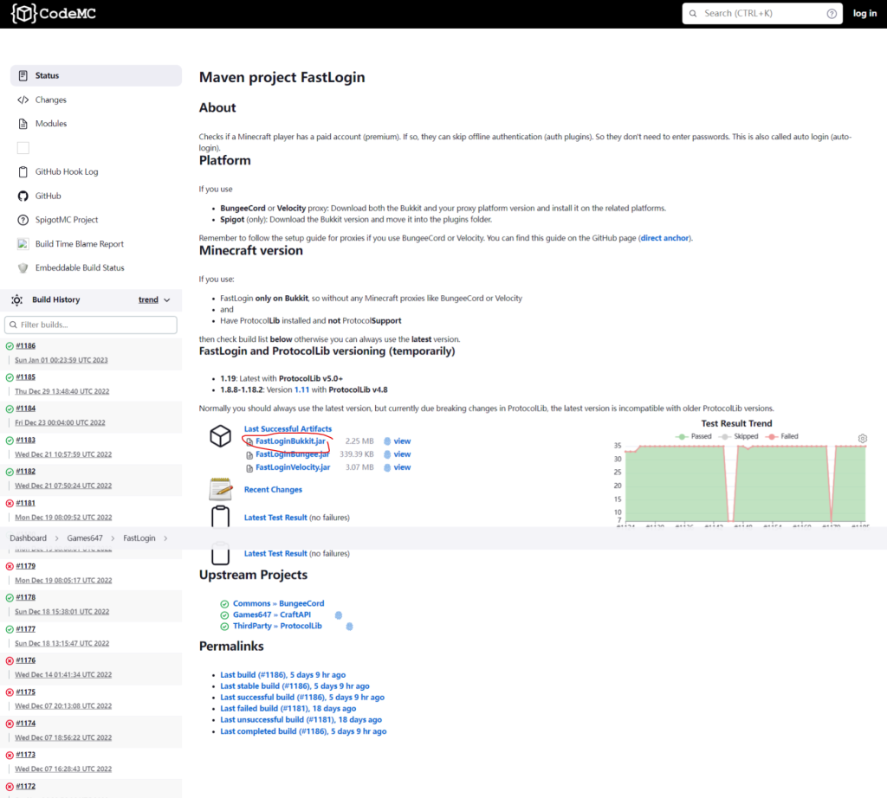The height and width of the screenshot is (798, 887).
Task: Click the log in button
Action: coord(864,14)
